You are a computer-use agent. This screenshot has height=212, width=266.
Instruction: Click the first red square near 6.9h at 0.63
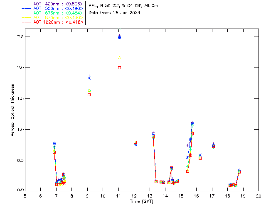coord(54,152)
